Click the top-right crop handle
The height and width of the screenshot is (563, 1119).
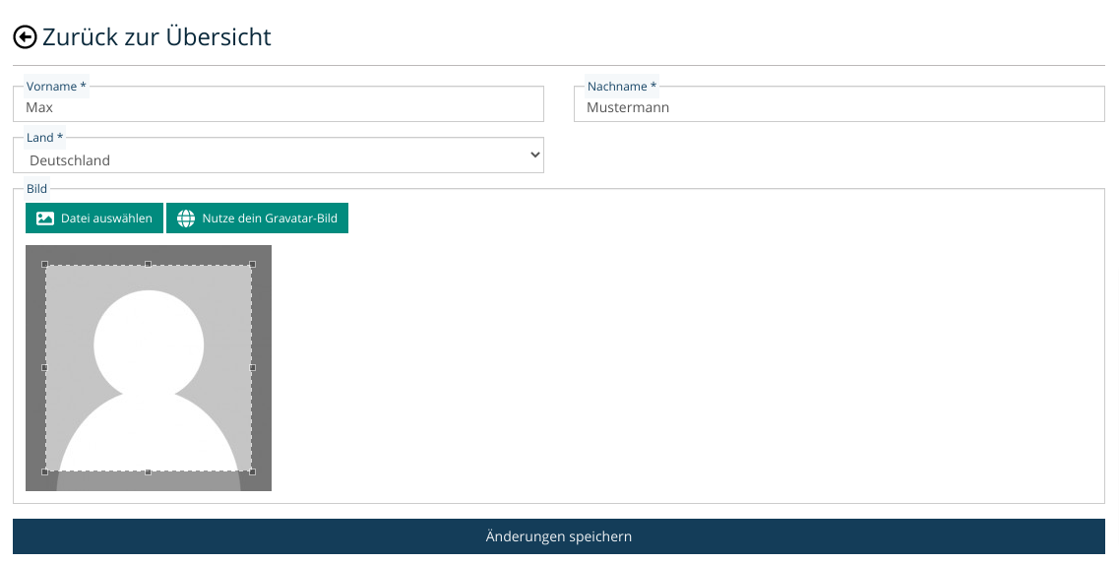(252, 264)
